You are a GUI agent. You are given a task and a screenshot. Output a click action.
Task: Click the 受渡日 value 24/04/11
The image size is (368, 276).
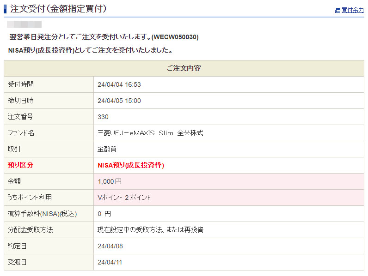(110, 262)
